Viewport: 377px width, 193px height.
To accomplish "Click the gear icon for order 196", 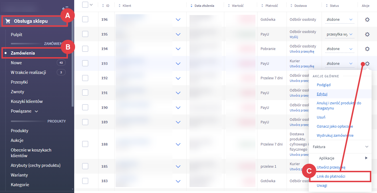I will point(367,20).
